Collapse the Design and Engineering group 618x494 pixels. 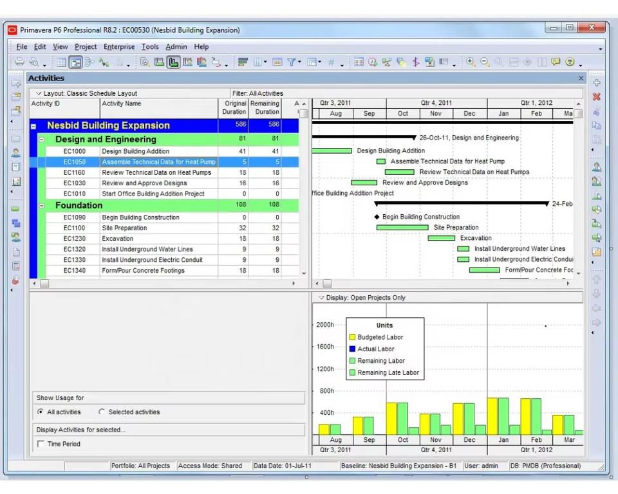tap(41, 140)
